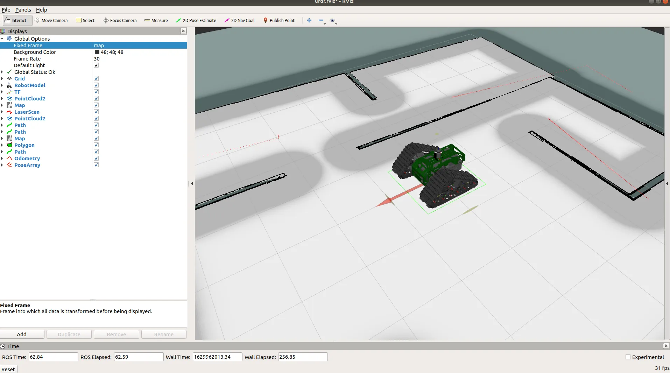
Task: Activate the 2D Nav Goal tool
Action: coord(239,20)
